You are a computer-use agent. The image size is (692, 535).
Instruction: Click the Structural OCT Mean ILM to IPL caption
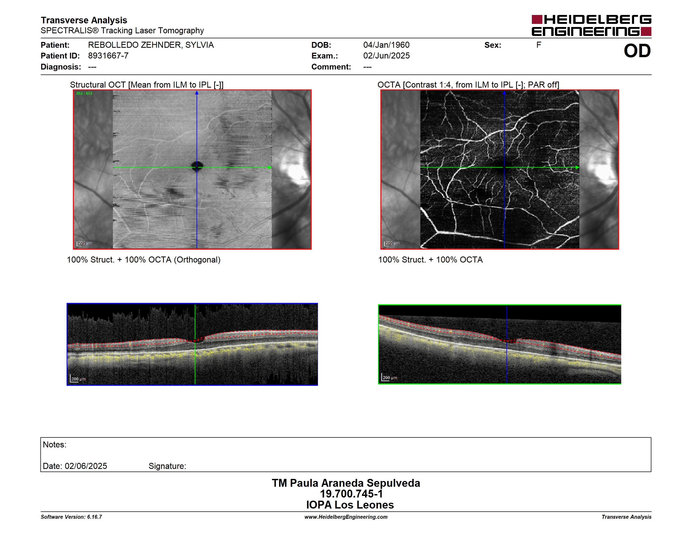coord(147,85)
